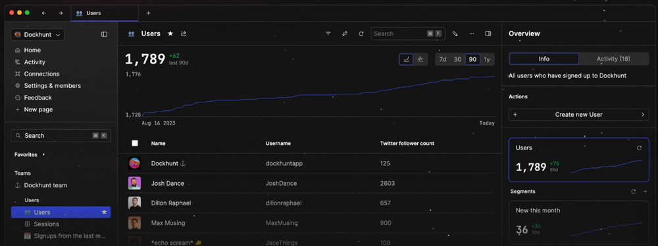The image size is (658, 246).
Task: Click the dillonraphael username cell
Action: point(283,203)
